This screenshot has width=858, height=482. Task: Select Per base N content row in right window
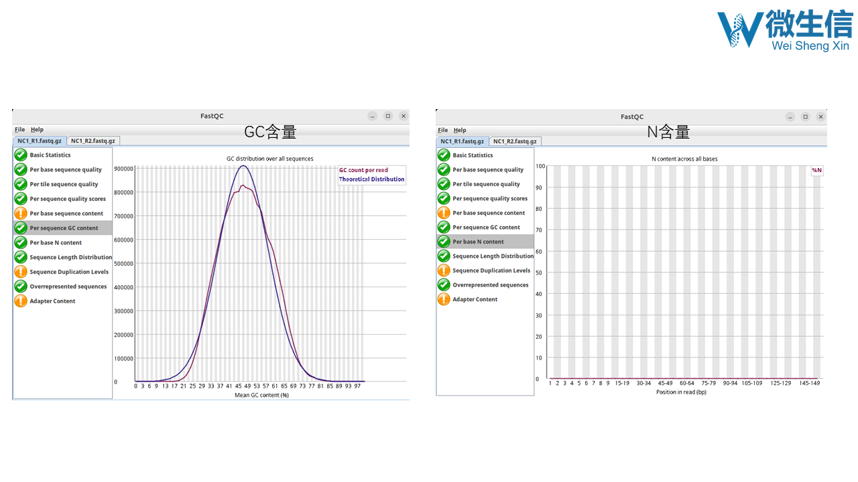(x=485, y=242)
